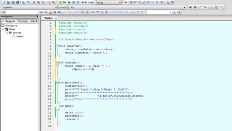This screenshot has width=232, height=131.
Task: Build the project with the gear icon
Action: click(60, 2)
